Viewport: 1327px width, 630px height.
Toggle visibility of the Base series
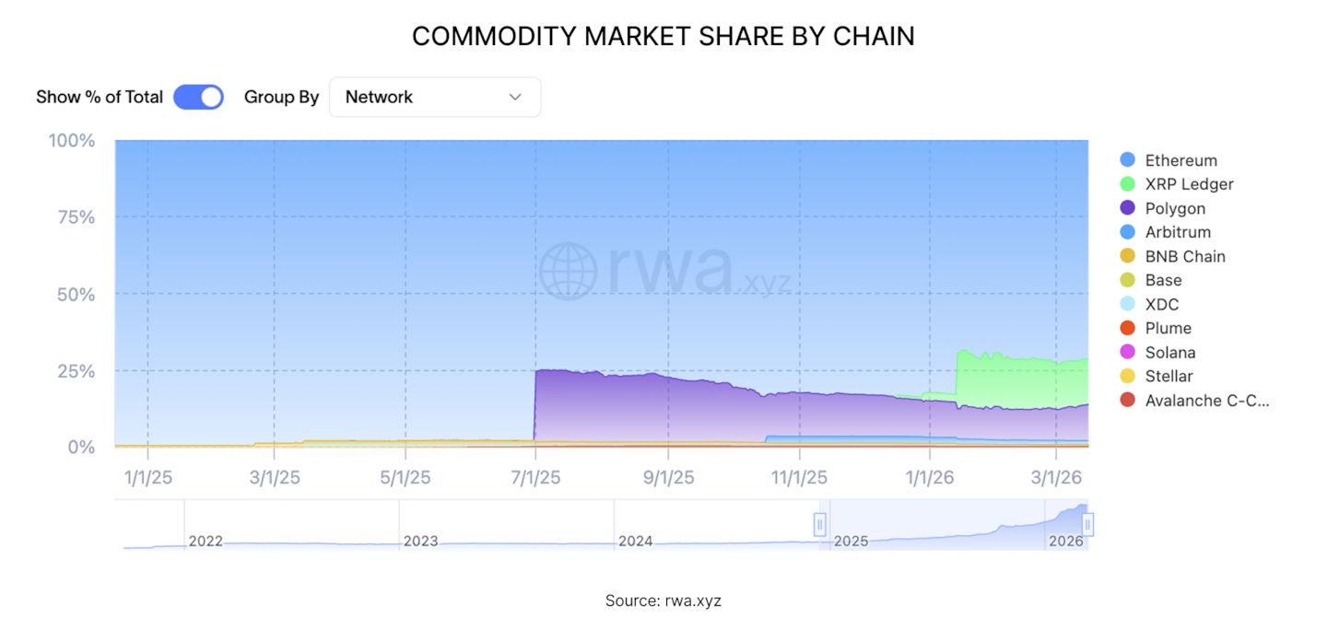pos(1163,280)
